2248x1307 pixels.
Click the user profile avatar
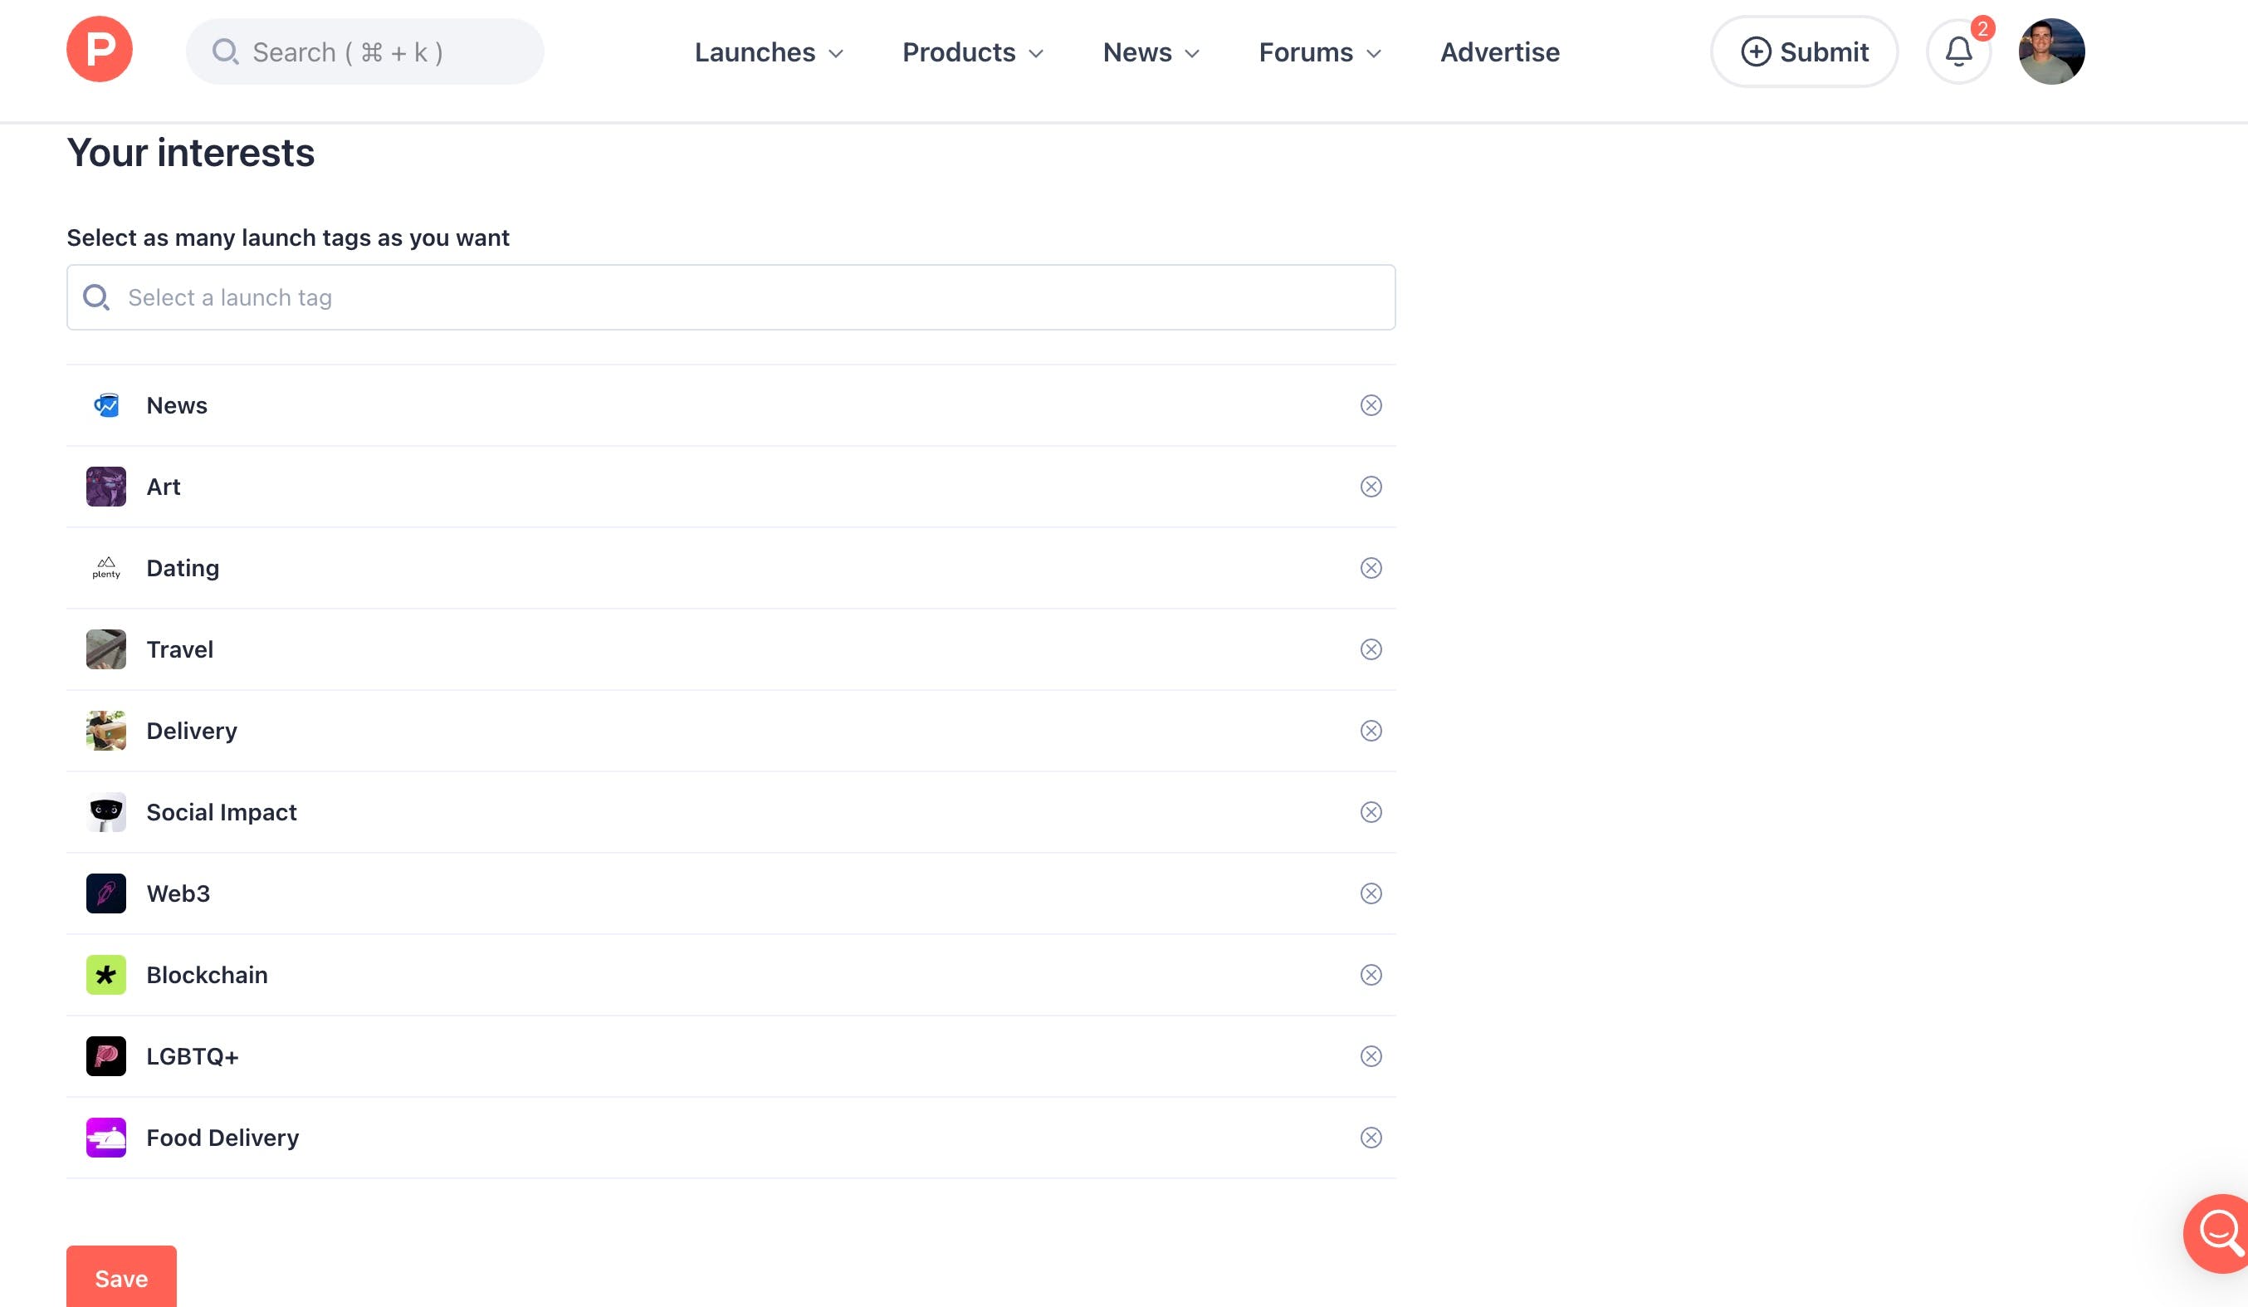tap(2051, 51)
